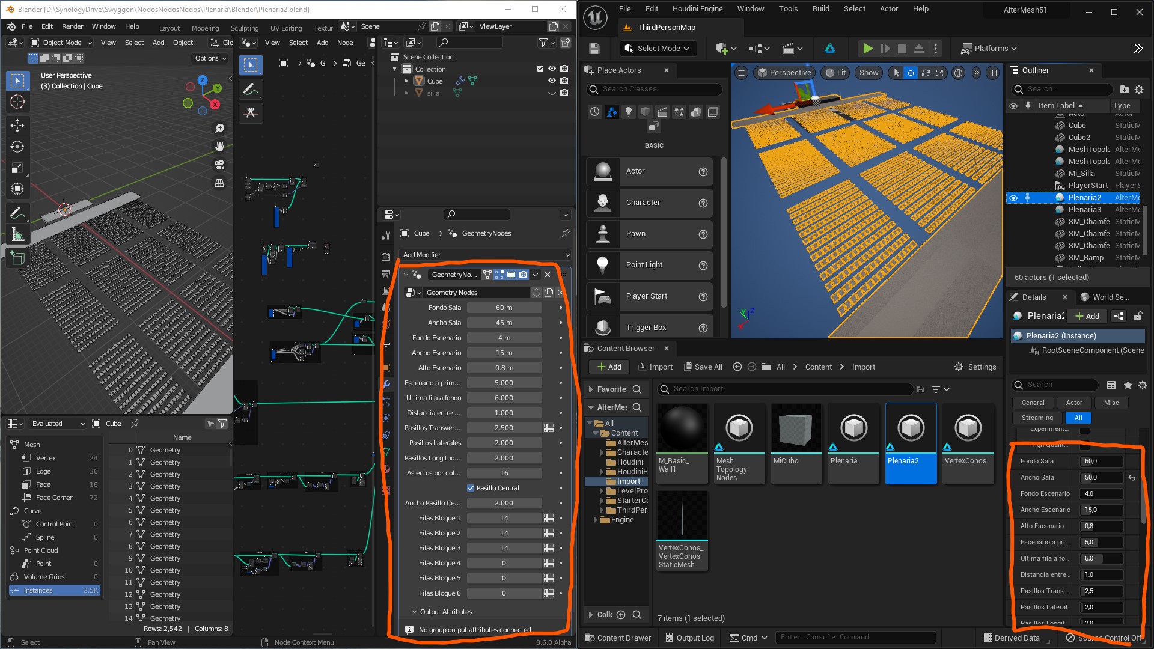Click Add component button in Details panel
Viewport: 1154px width, 649px height.
coord(1087,316)
